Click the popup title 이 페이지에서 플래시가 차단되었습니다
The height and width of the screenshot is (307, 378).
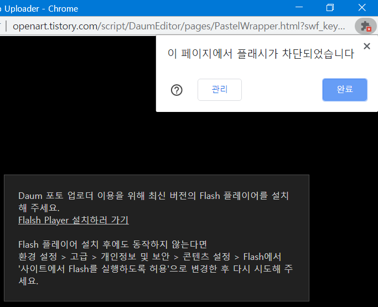point(261,54)
